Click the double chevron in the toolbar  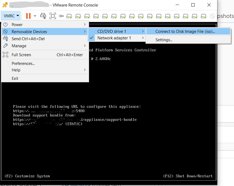coord(61,16)
